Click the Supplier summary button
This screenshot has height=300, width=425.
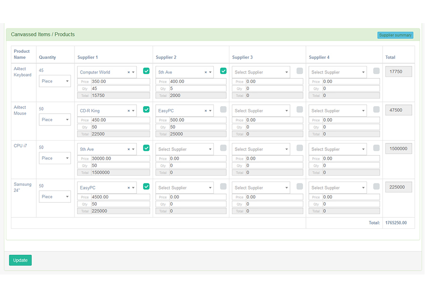pyautogui.click(x=395, y=35)
